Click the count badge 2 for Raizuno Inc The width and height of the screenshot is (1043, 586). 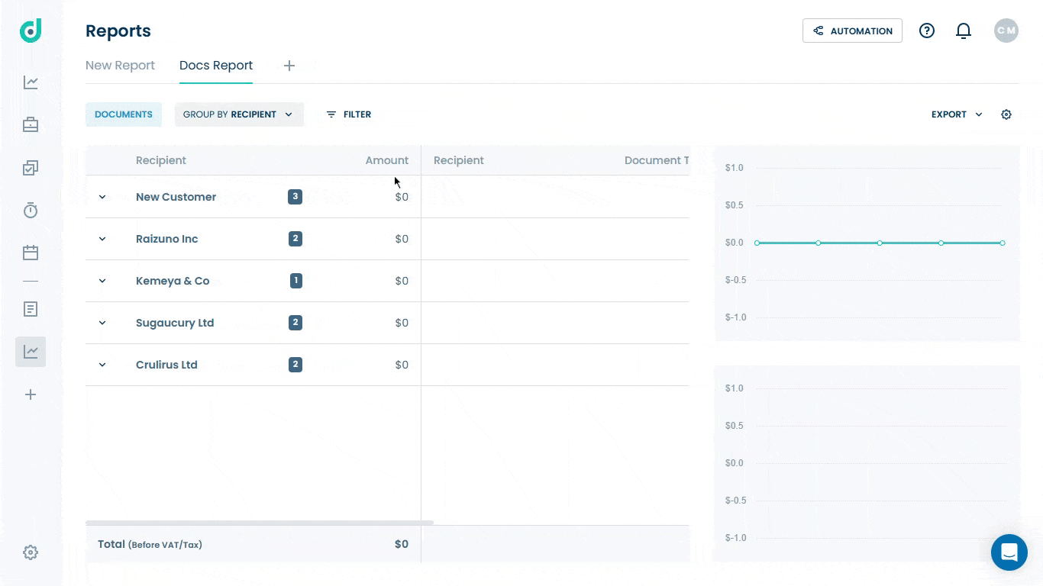[x=295, y=239]
